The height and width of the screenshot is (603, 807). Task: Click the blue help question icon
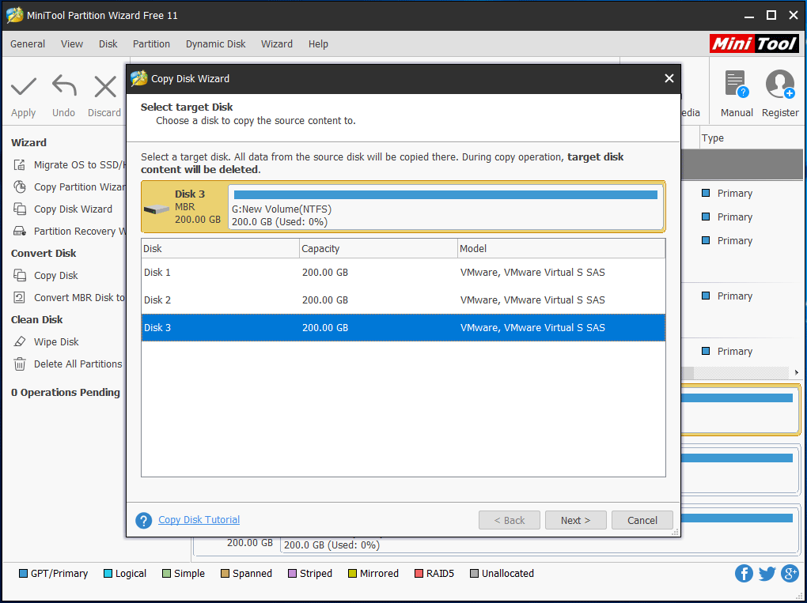(143, 520)
